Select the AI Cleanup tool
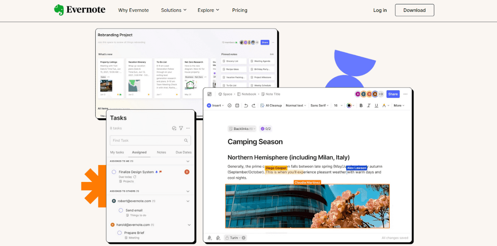This screenshot has height=246, width=497. [271, 105]
